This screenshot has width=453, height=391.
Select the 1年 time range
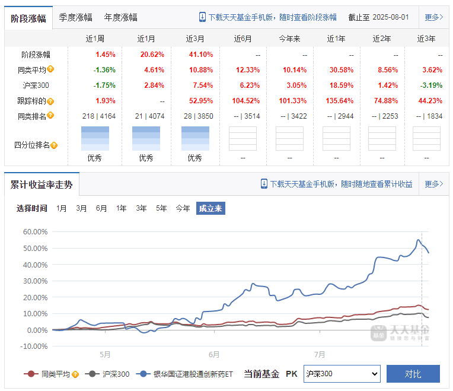122,208
